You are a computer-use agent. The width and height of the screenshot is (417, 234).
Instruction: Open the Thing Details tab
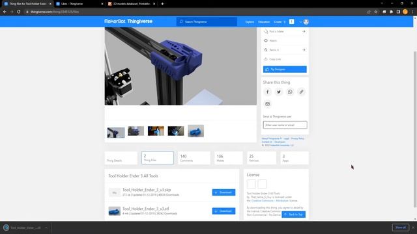pos(121,158)
